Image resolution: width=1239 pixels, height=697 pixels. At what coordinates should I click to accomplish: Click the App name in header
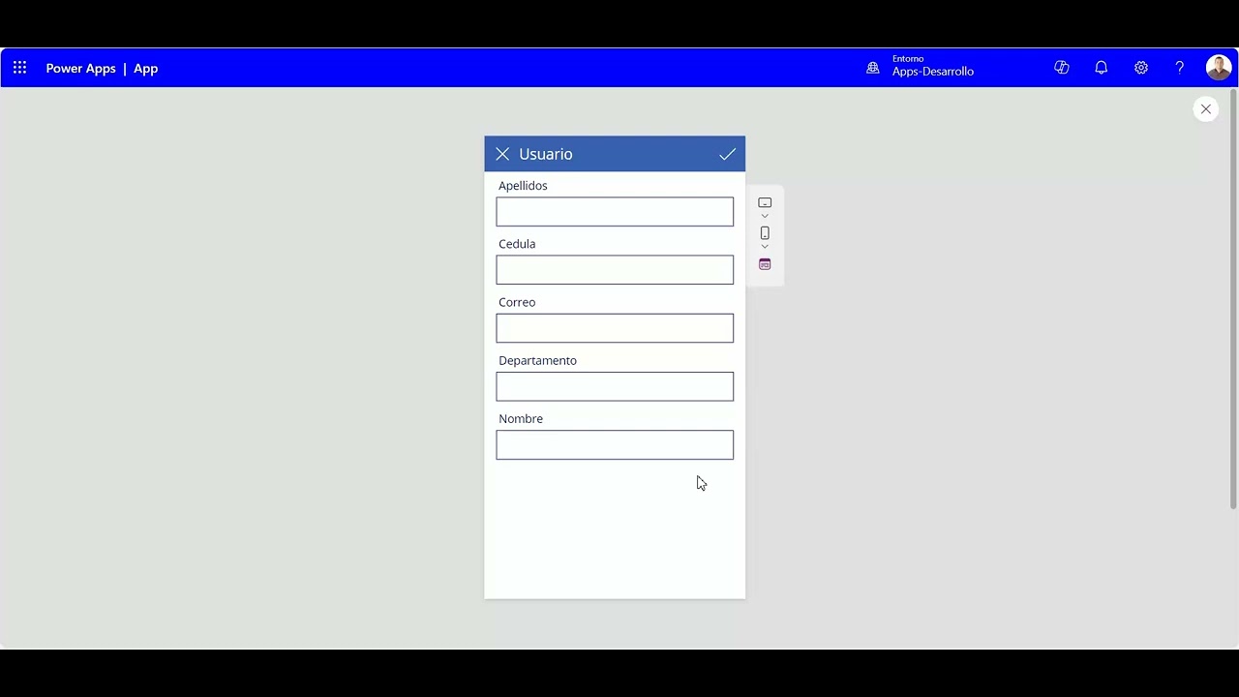(146, 69)
